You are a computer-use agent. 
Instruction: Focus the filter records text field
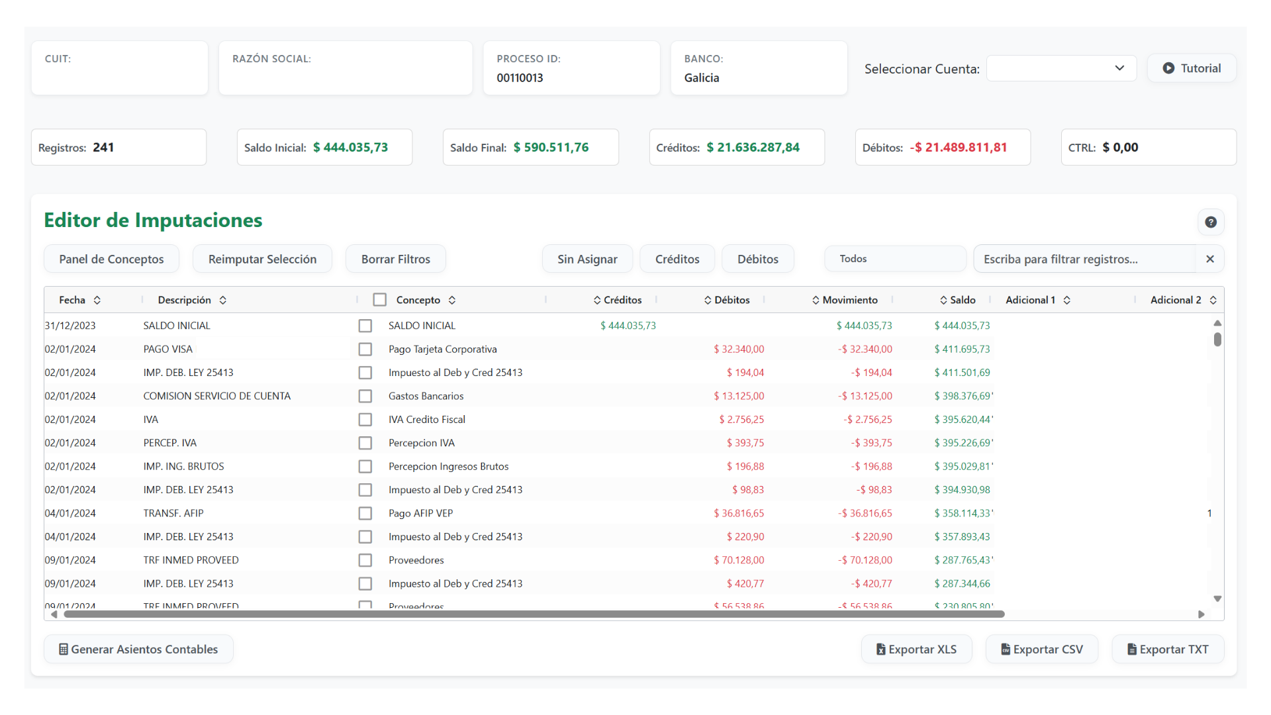tap(1084, 259)
